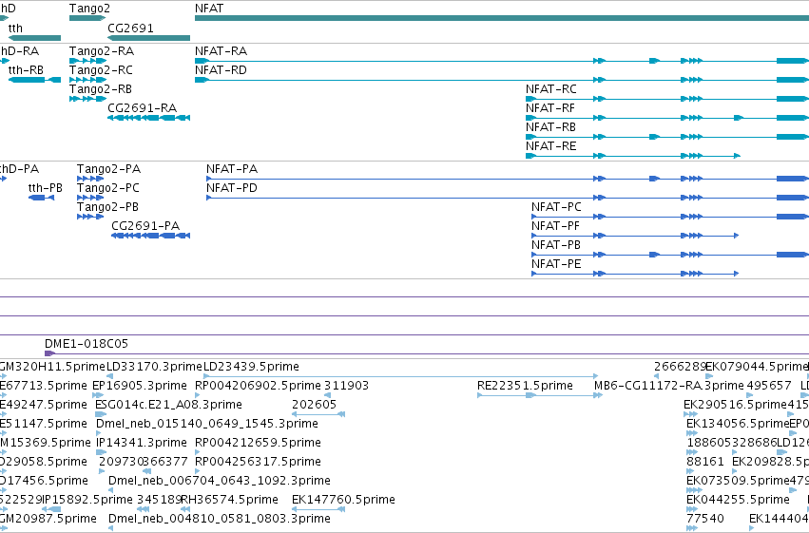Image resolution: width=809 pixels, height=533 pixels.
Task: Click the NFAT-PE protein label
Action: 556,264
